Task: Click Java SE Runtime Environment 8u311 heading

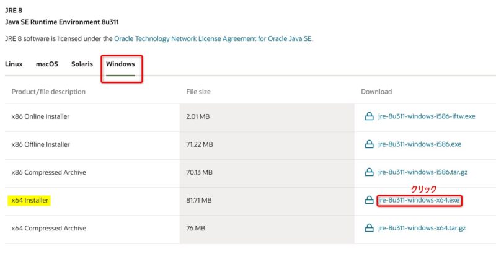Action: 62,22
